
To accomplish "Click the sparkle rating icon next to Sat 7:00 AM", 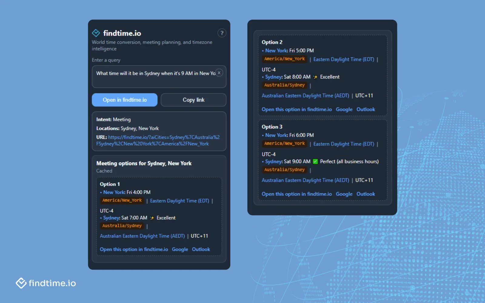I will (152, 217).
